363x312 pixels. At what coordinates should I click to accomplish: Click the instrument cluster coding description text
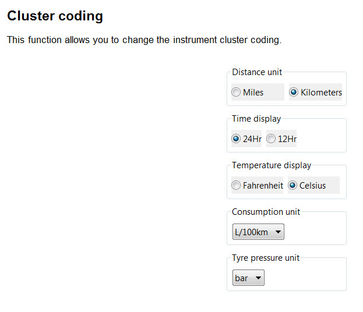144,41
